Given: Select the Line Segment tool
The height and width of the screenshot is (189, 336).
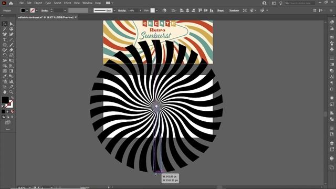Looking at the screenshot, I should tap(11, 39).
